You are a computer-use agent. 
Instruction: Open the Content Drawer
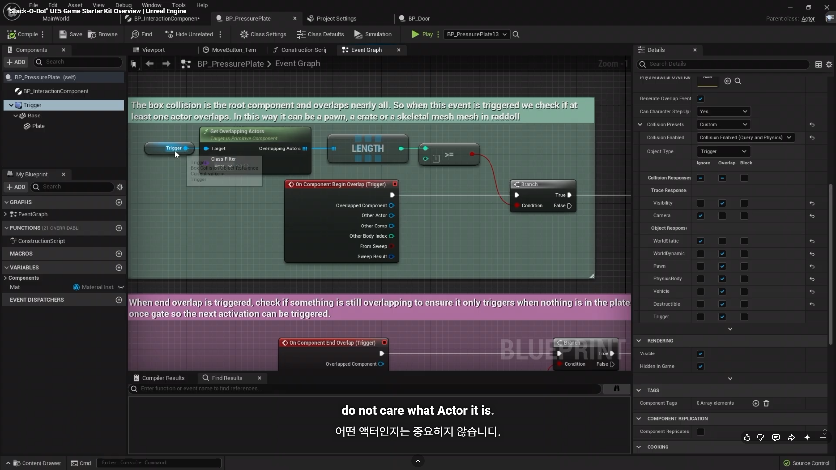coord(34,463)
